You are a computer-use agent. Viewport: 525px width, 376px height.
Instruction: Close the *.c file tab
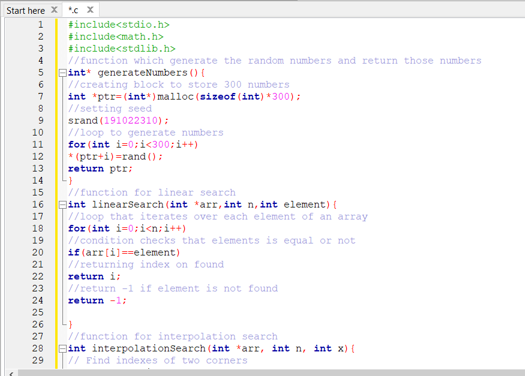(x=89, y=10)
